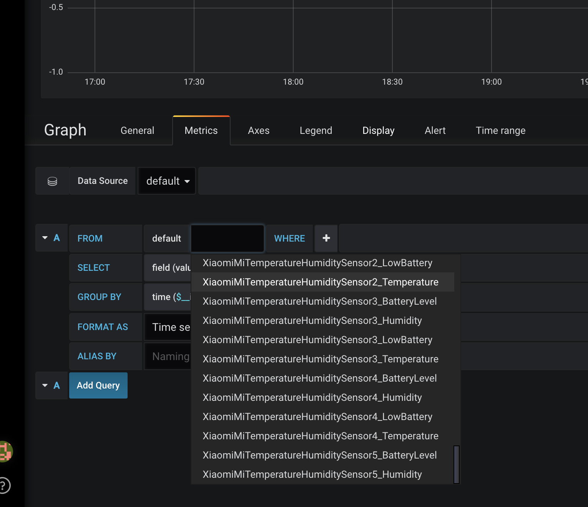This screenshot has height=507, width=588.
Task: Switch to the Display tab
Action: click(378, 130)
